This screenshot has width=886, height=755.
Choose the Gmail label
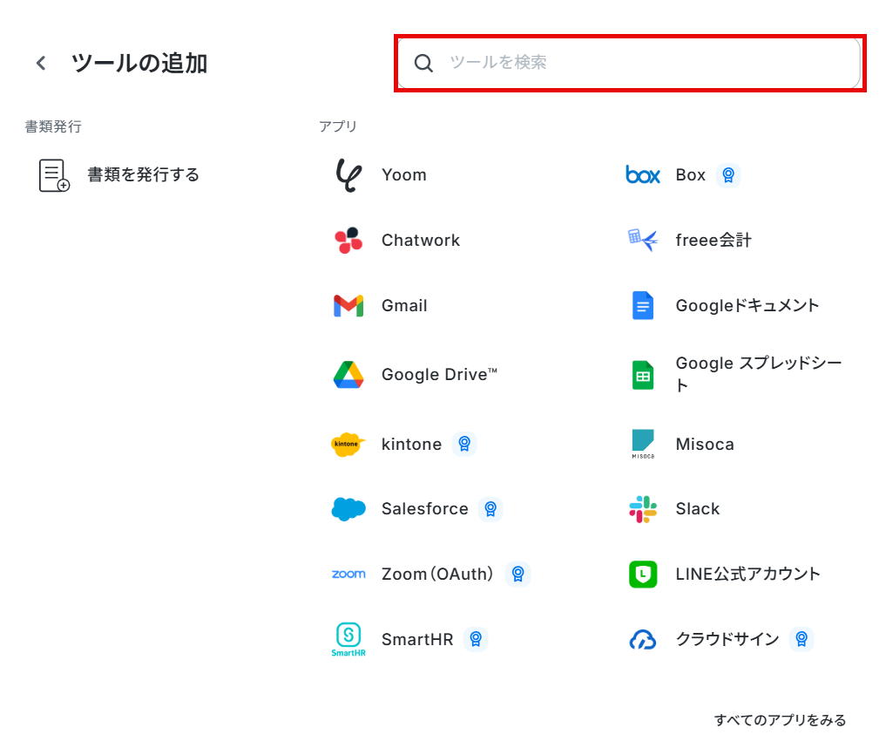[x=404, y=305]
